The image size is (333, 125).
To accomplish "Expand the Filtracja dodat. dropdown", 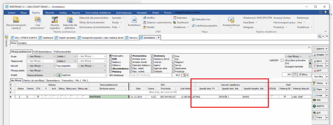I will [105, 70].
